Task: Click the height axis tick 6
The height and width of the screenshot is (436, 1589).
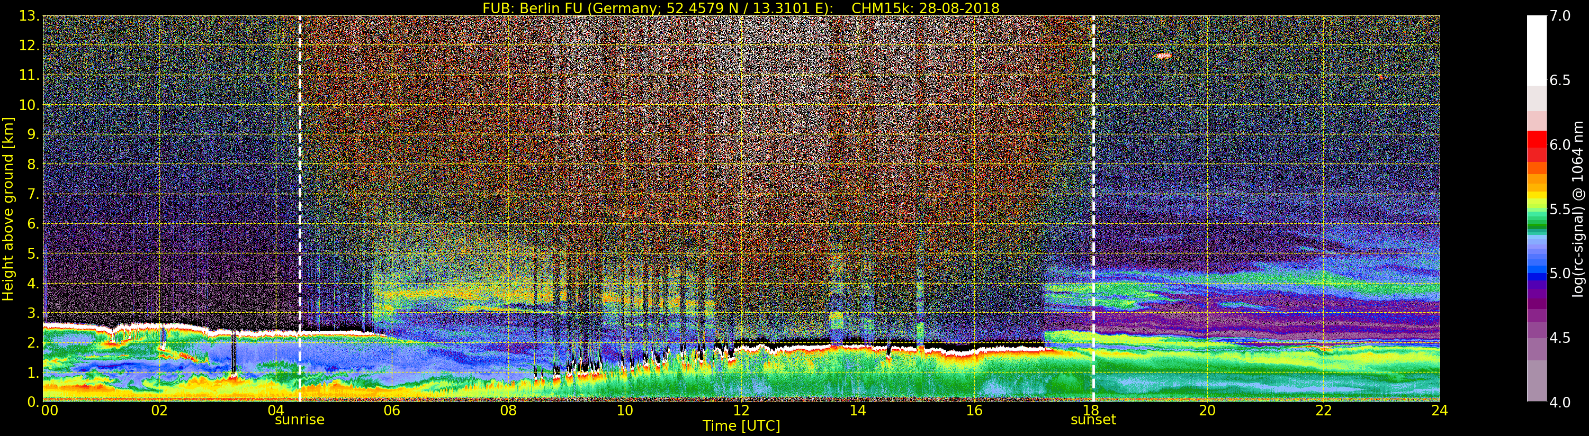Action: (33, 224)
